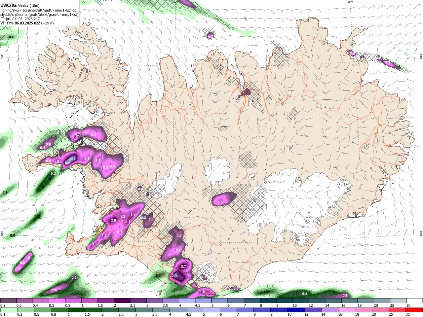Click the 15W longitude label on the top edge
Viewport: 423px width, 317px height.
350,2
